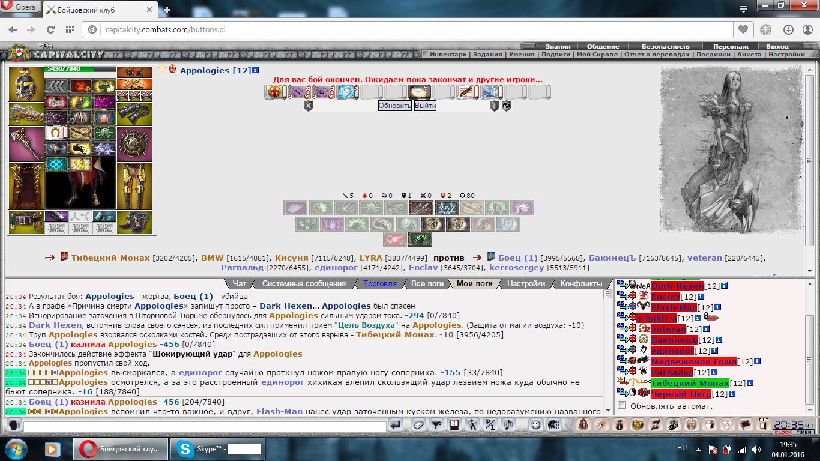Open info icon for Тибецкий Монах
The width and height of the screenshot is (820, 461).
(x=750, y=383)
